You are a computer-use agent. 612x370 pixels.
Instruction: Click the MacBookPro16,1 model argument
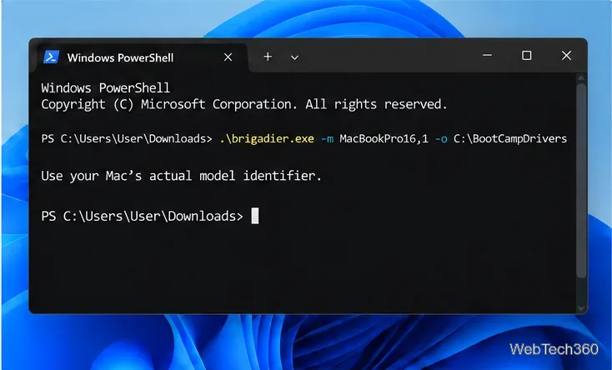pyautogui.click(x=384, y=138)
